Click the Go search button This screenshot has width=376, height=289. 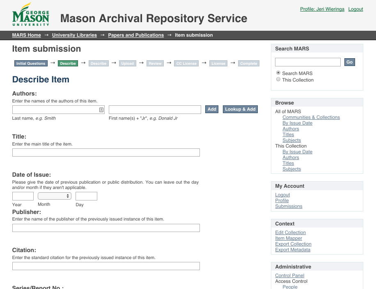(x=350, y=62)
